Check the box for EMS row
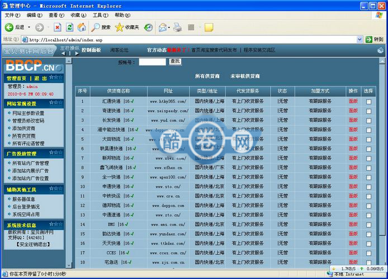 coord(368,225)
